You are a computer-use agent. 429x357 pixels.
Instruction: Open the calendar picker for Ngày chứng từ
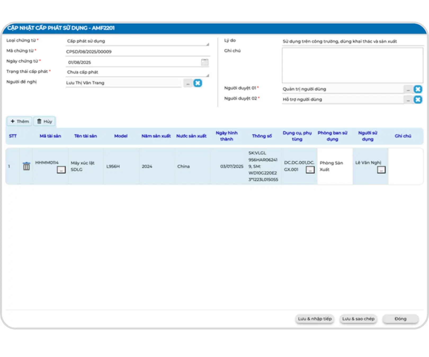[x=205, y=62]
